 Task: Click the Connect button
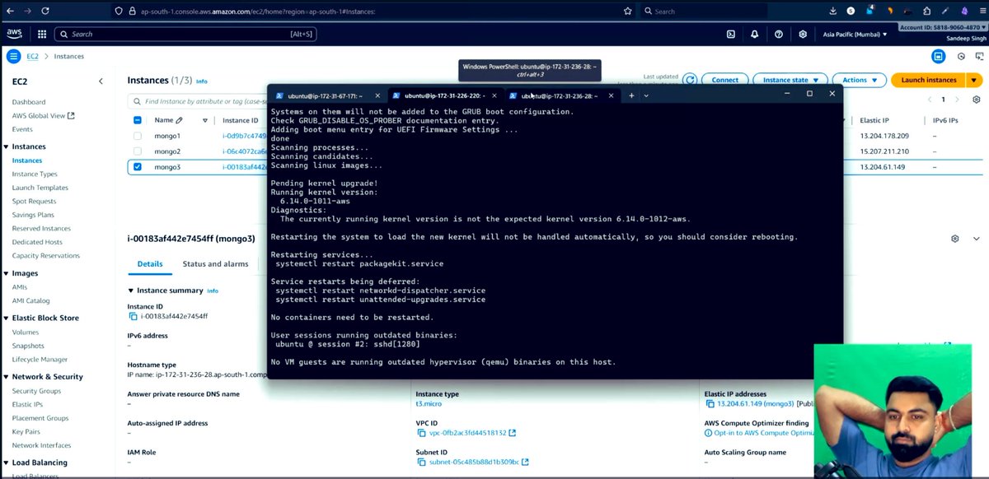[x=725, y=80]
